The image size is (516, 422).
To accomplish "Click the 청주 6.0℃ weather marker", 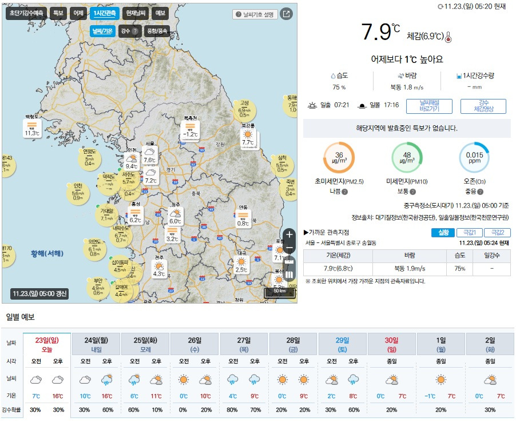I will [176, 217].
